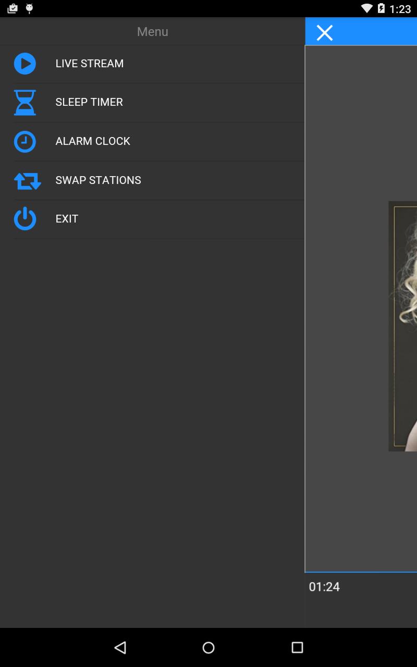Tap the Sleep Timer hourglass icon
This screenshot has height=667, width=417.
[24, 102]
